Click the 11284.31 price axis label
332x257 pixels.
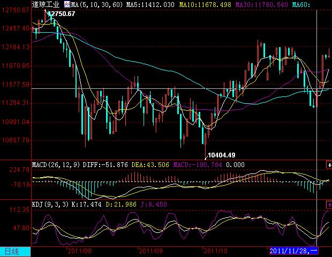tap(16, 103)
